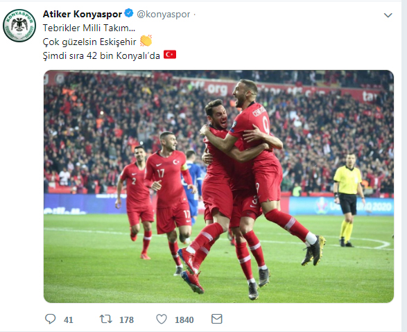
Task: Click the yellow-shirted referee in the photo
Action: click(x=349, y=200)
